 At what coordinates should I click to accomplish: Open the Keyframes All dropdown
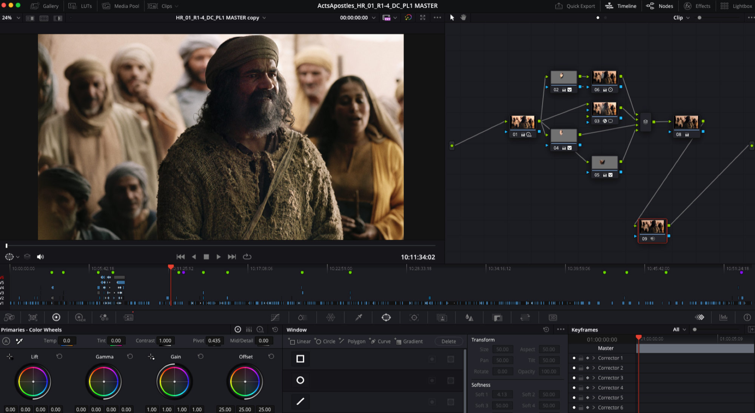coord(679,330)
